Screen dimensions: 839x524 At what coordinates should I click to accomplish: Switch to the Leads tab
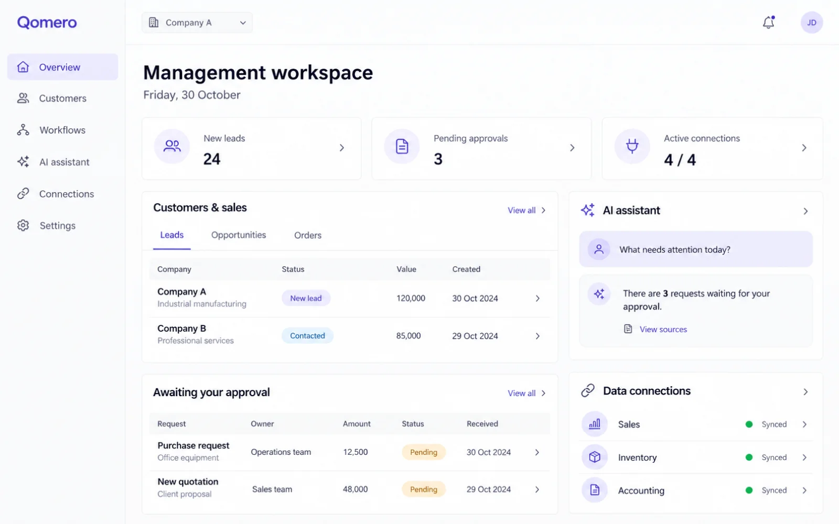pos(172,235)
